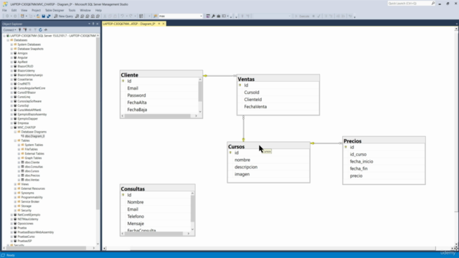Collapse the Tables folder node
Viewport: 459px width, 258px height.
[x=15, y=140]
